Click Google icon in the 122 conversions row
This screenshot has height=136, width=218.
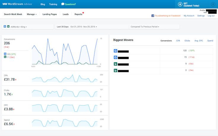[x=116, y=51]
